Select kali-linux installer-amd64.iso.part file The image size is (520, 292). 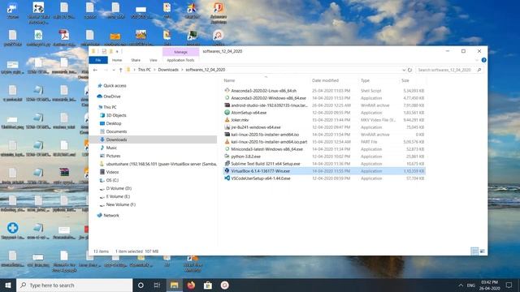click(x=269, y=142)
